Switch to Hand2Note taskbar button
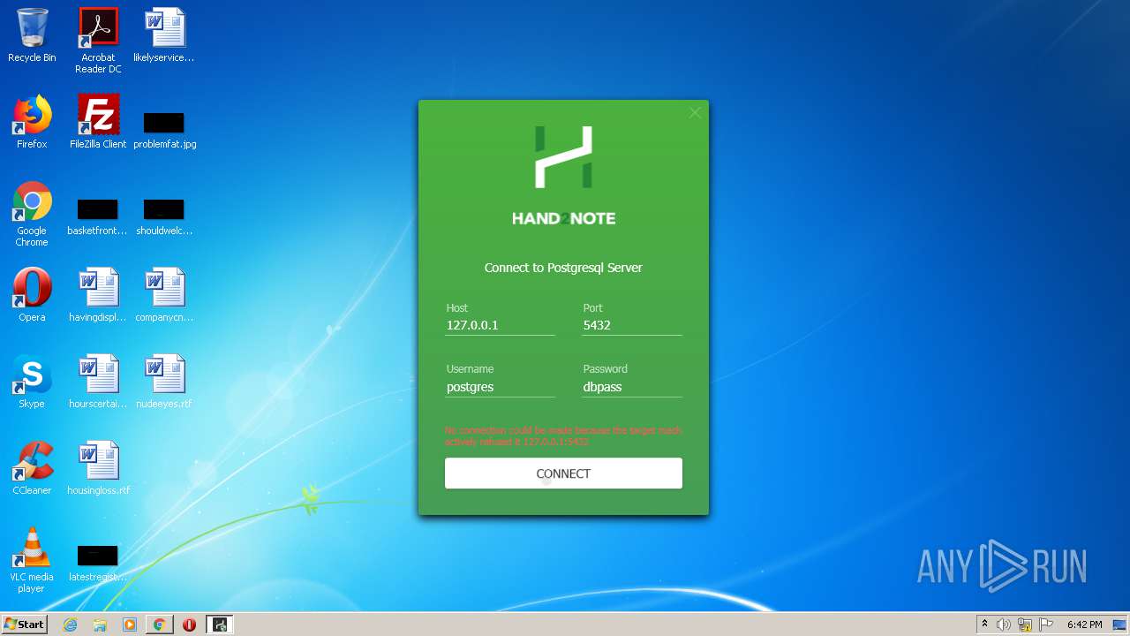The image size is (1130, 636). [220, 625]
